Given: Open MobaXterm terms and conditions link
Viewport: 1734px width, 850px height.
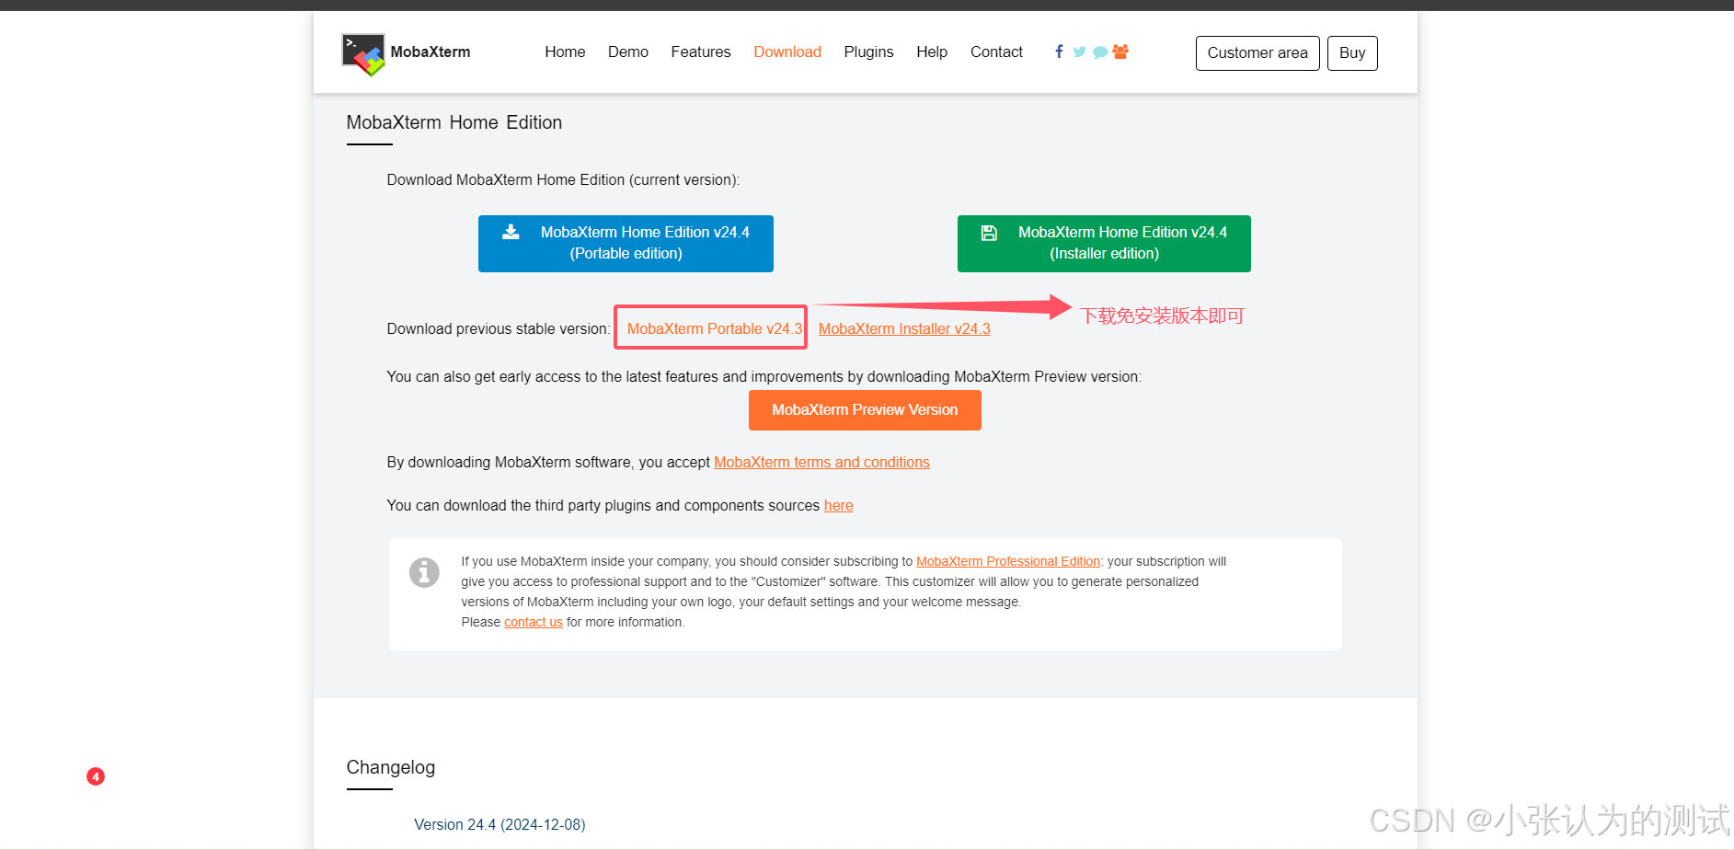Looking at the screenshot, I should [821, 462].
